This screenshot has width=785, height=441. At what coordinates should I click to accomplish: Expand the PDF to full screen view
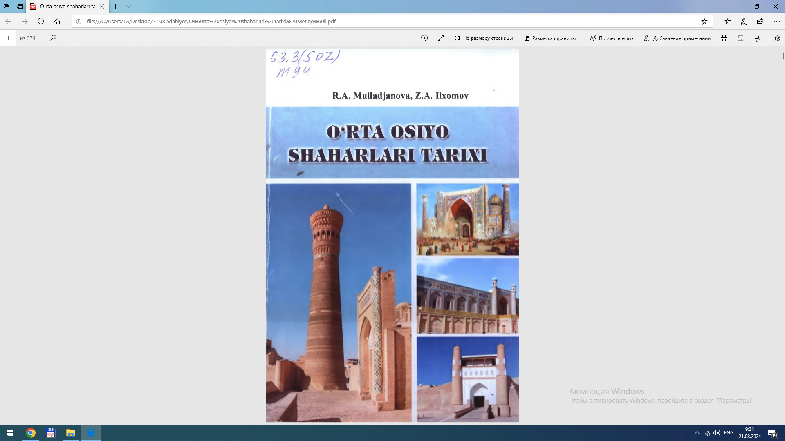click(x=440, y=38)
